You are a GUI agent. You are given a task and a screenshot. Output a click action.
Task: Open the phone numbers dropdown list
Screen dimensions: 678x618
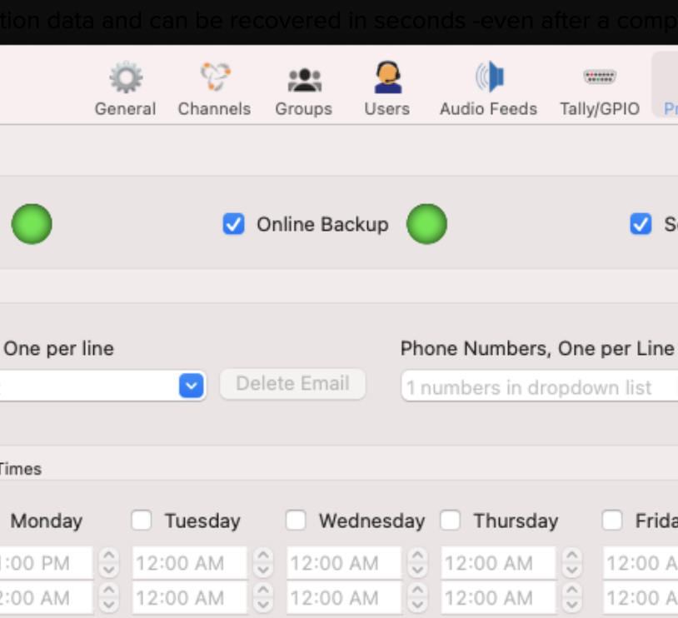tap(538, 386)
